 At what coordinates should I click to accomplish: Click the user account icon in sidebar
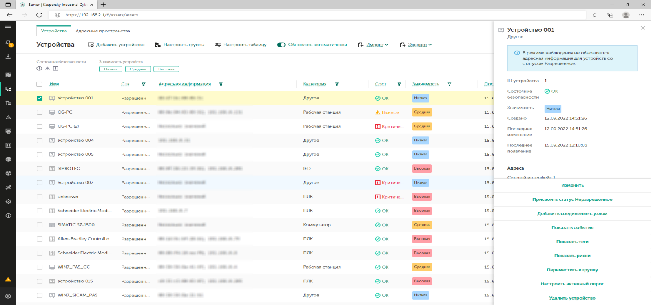[8, 296]
